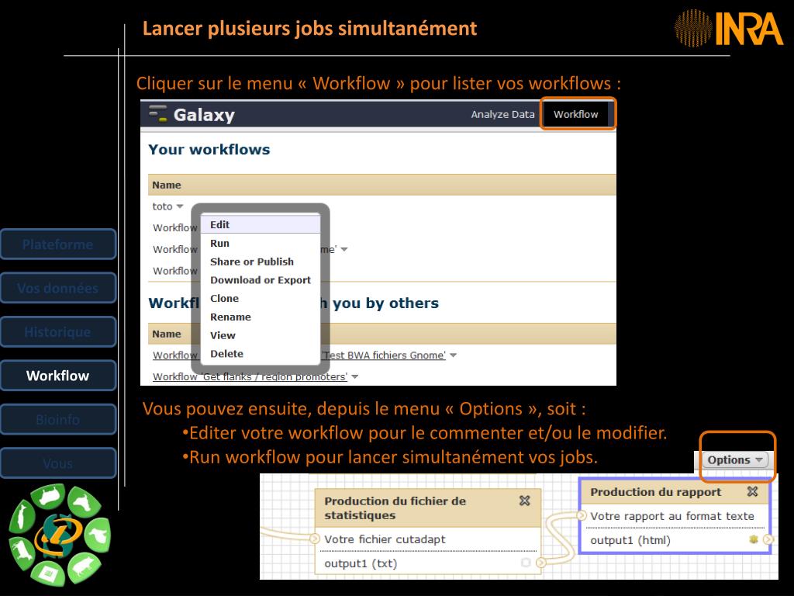Image resolution: width=794 pixels, height=596 pixels.
Task: Toggle the output1 (txt) checkbox marker
Action: 526,563
